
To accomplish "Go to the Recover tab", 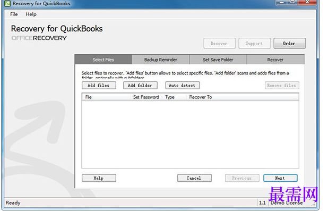I will coord(275,60).
